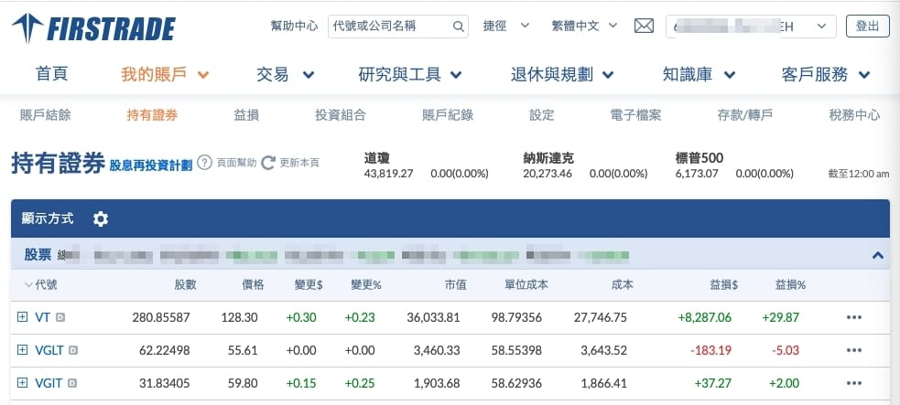Click the 更新本頁 refresh icon
Viewport: 900px width, 405px height.
(268, 163)
